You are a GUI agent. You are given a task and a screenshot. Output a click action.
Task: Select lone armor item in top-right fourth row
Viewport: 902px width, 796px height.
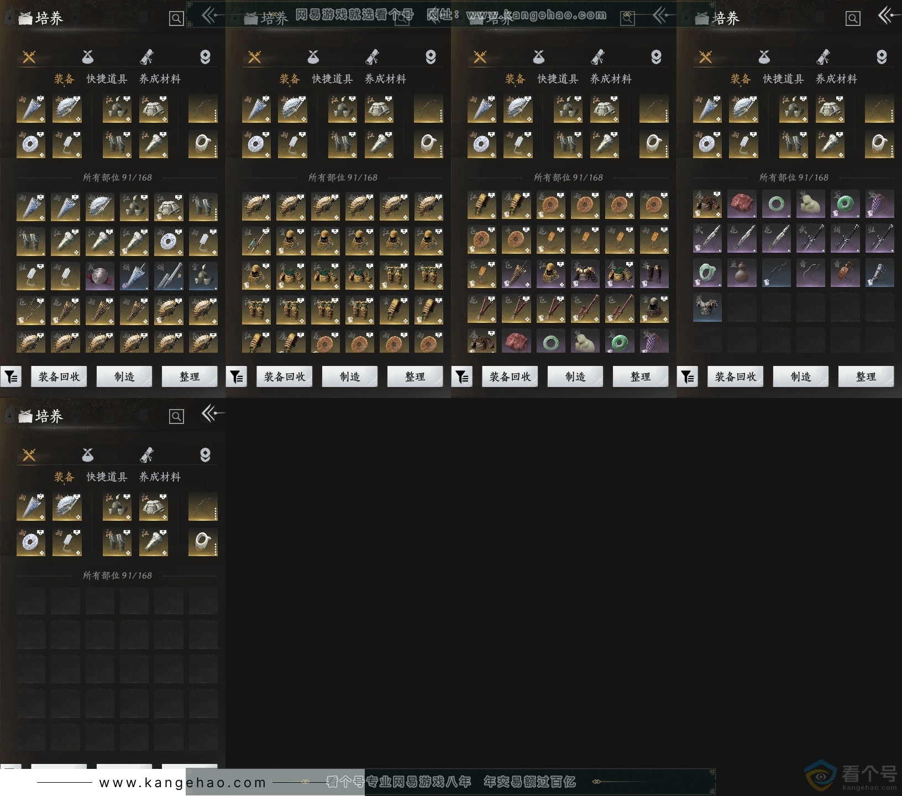(707, 307)
